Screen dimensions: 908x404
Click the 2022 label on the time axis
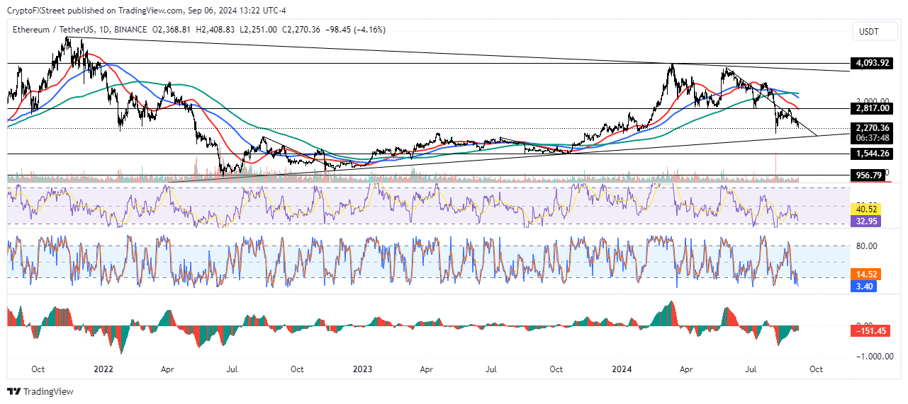(x=103, y=369)
